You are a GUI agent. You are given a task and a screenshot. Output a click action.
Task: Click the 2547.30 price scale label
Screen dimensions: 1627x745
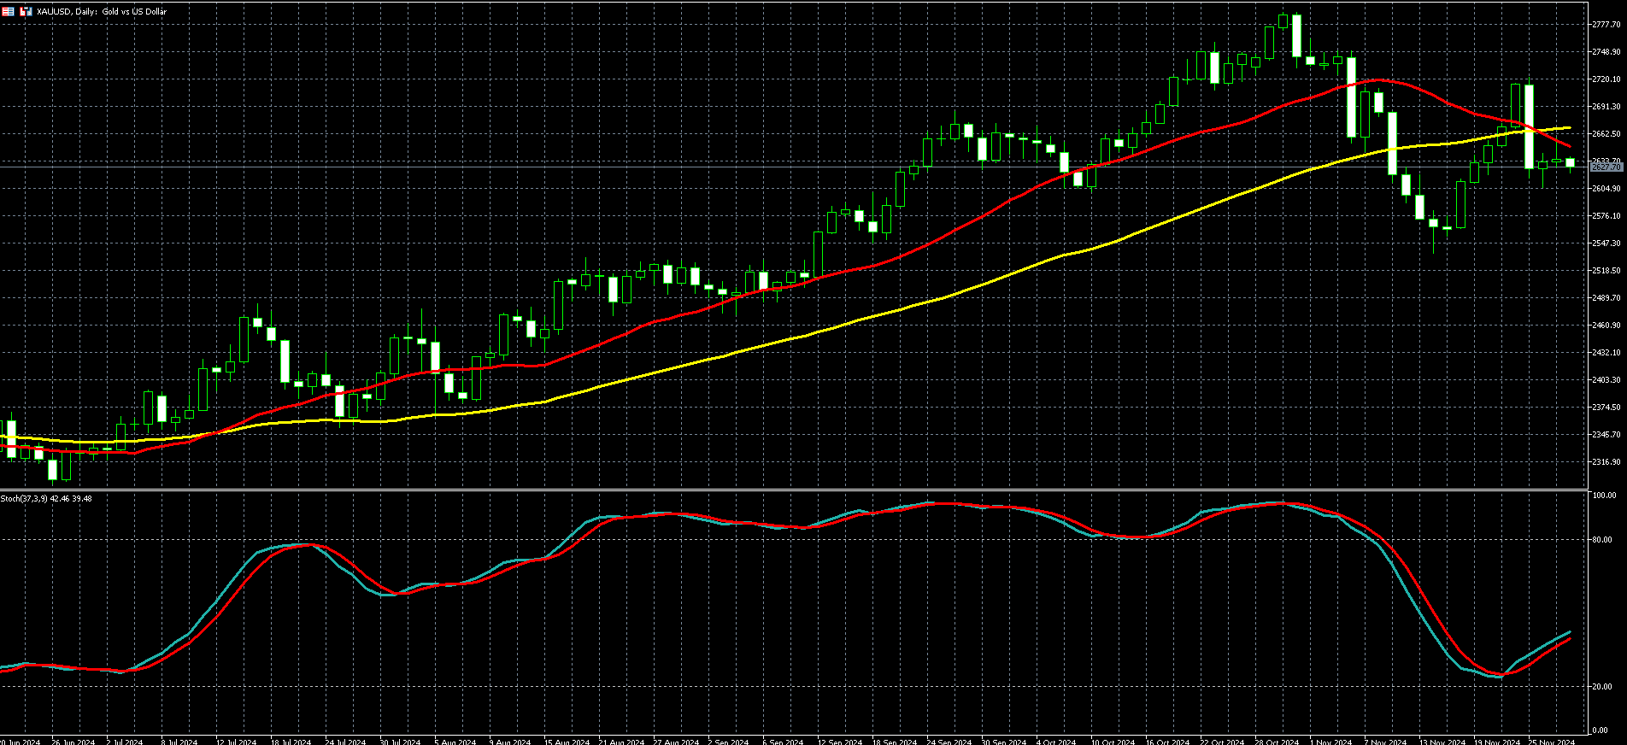click(x=1606, y=243)
